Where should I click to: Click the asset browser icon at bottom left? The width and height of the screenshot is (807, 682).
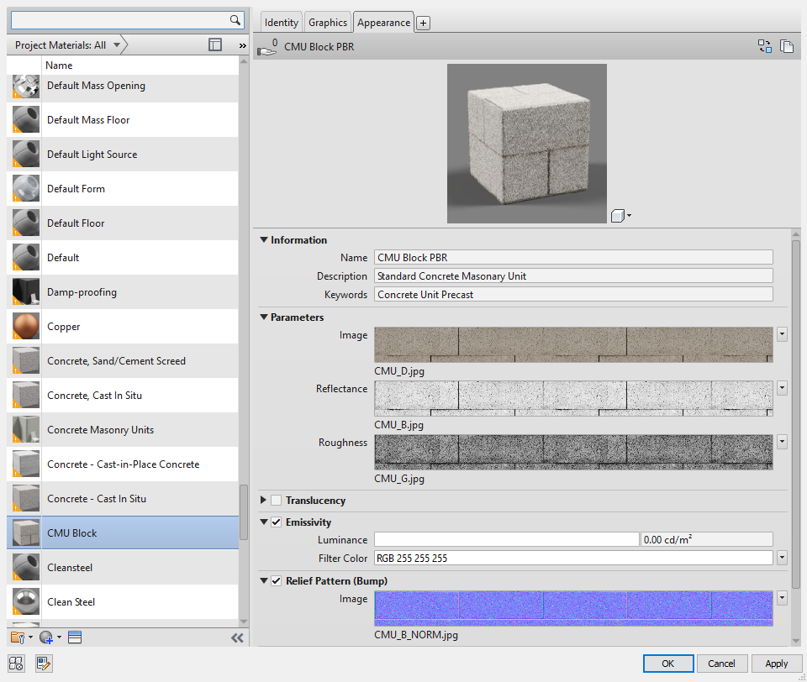(x=15, y=664)
